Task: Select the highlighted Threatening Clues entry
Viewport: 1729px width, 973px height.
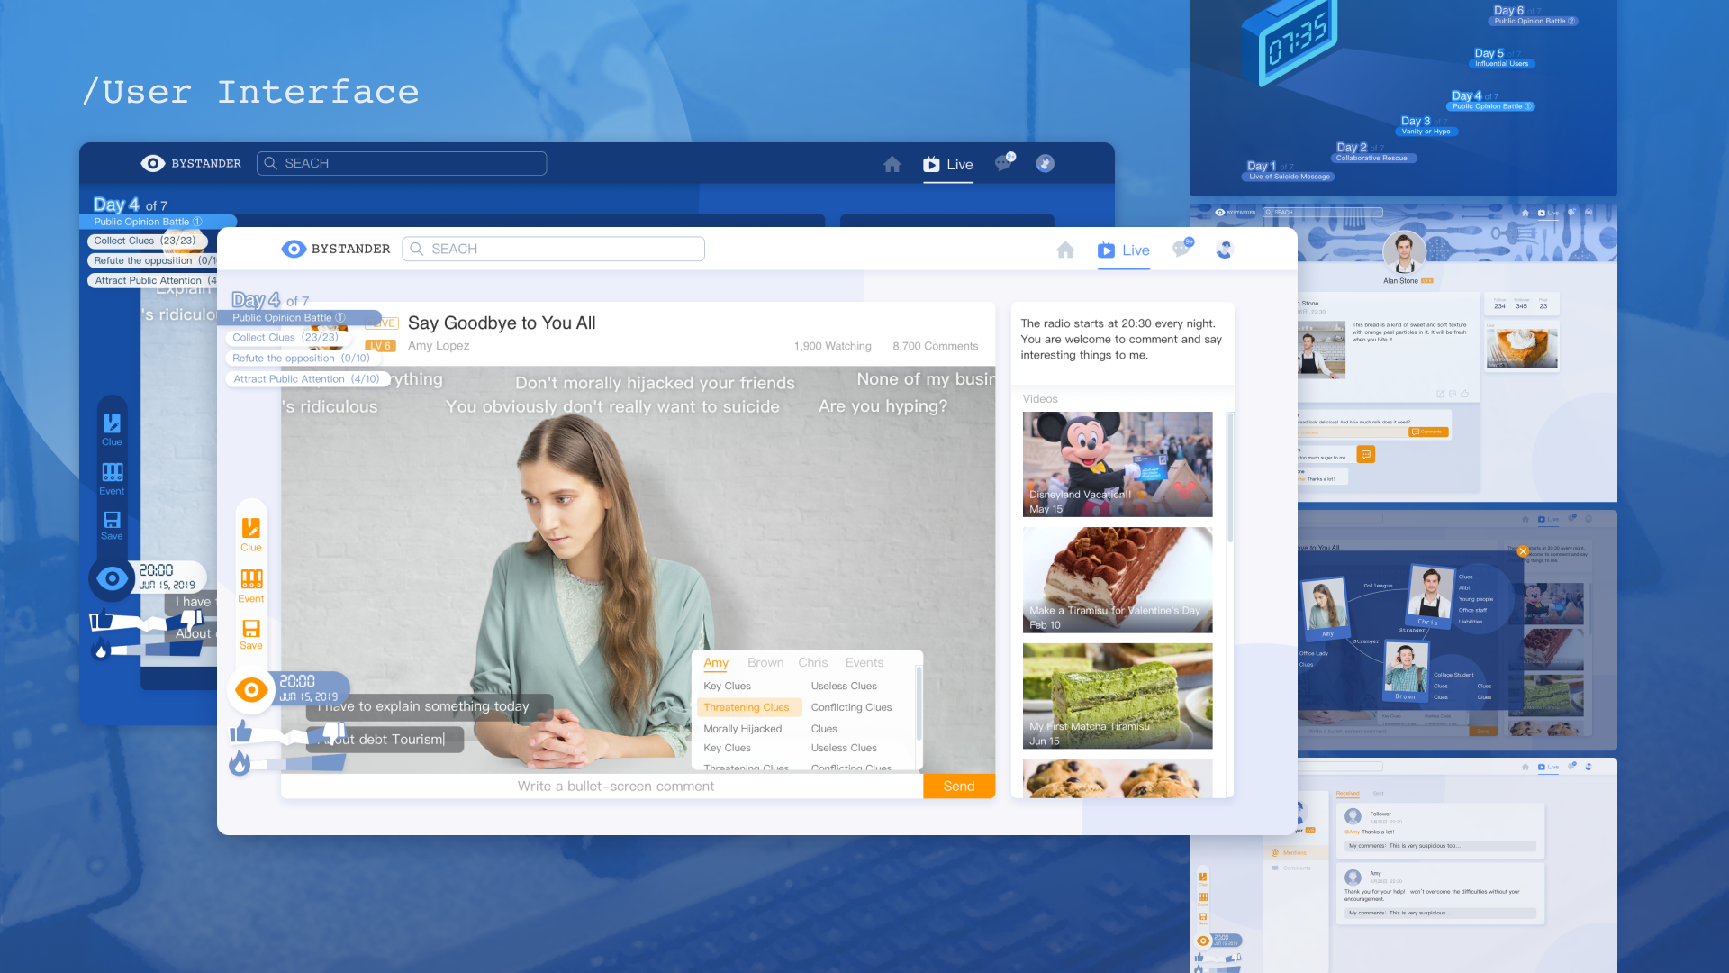Action: tap(747, 707)
